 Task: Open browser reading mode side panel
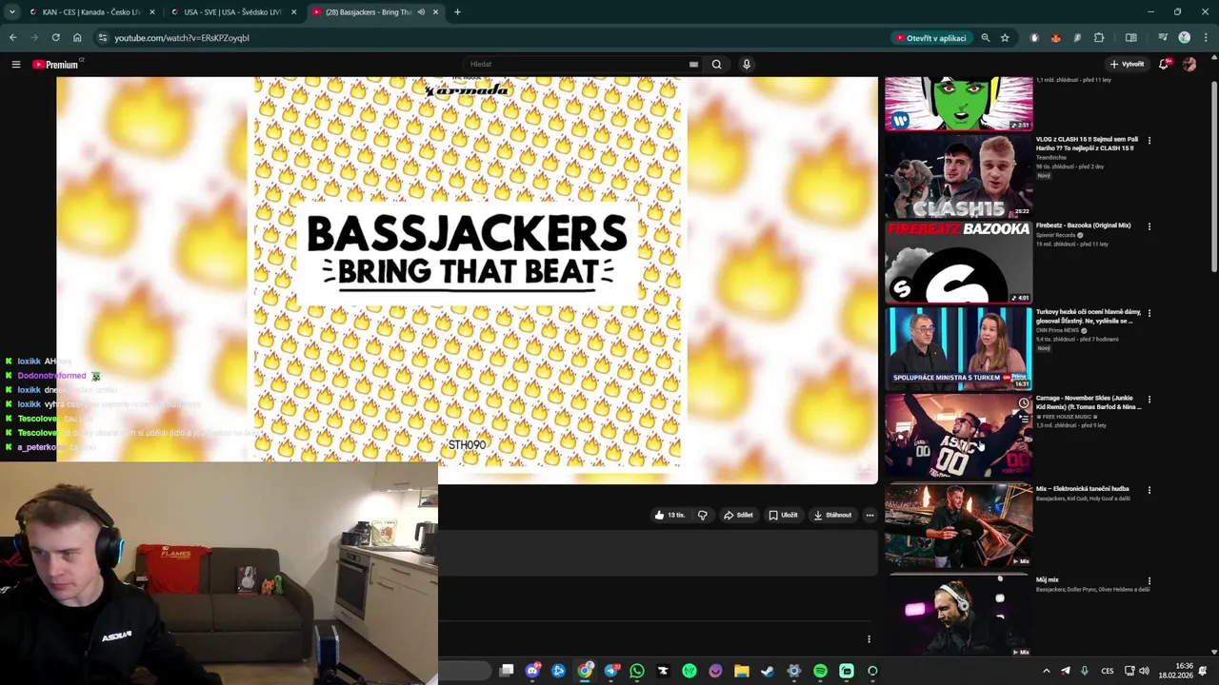1131,38
